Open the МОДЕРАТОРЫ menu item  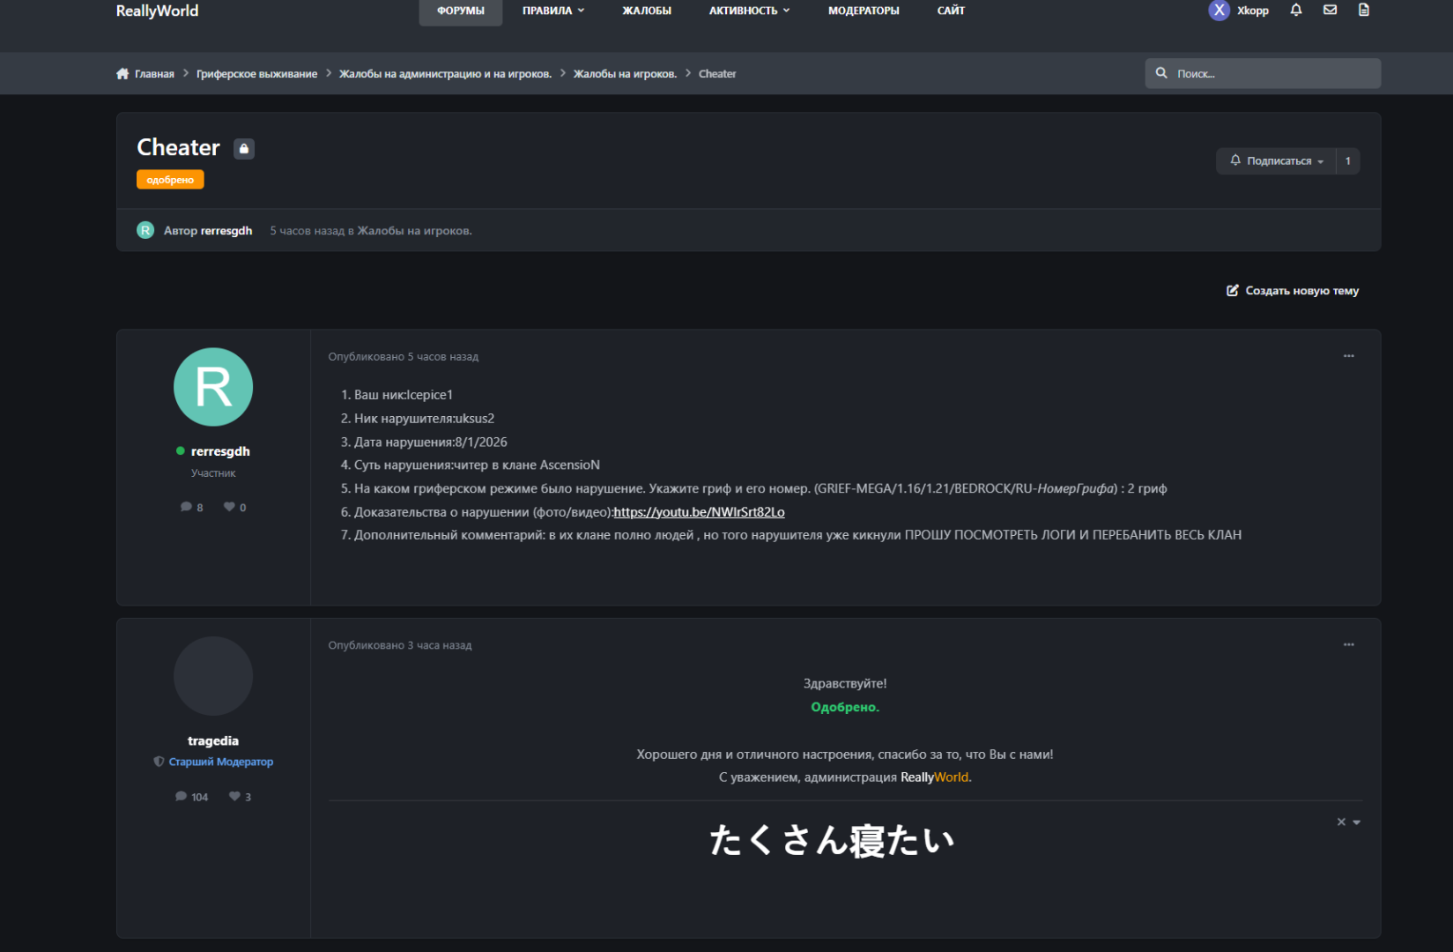coord(864,11)
